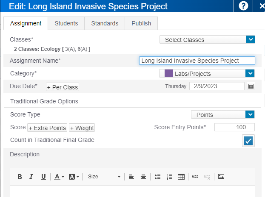Uncheck Count in Traditional Final Grade
This screenshot has height=197, width=265.
click(x=248, y=141)
